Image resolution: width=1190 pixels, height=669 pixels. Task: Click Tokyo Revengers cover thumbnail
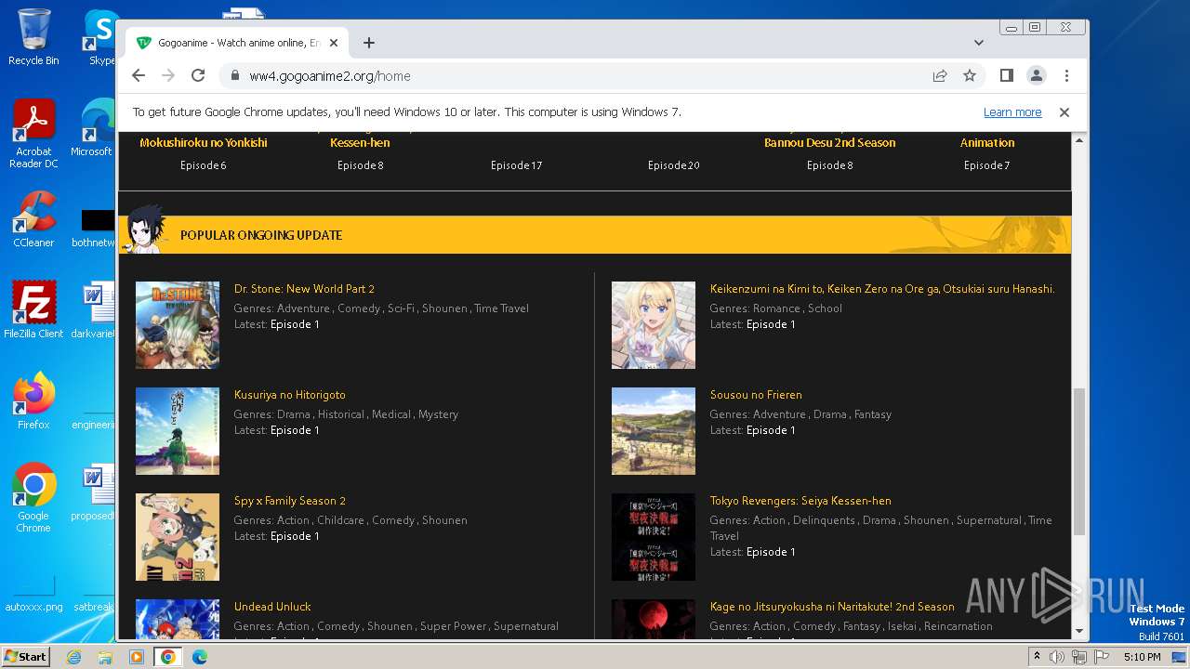654,537
